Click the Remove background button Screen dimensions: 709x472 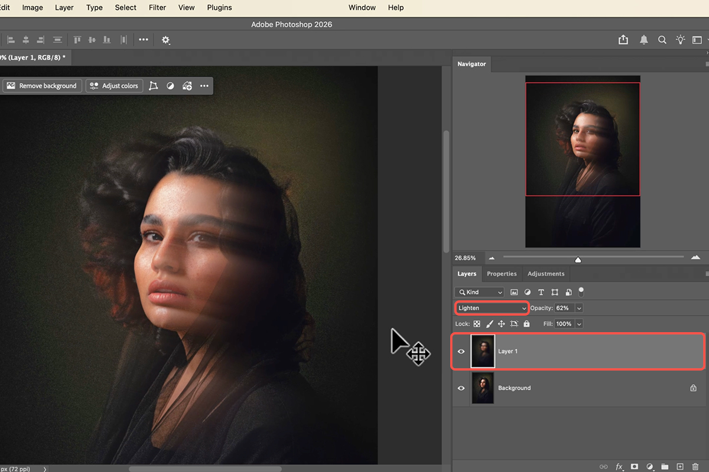click(42, 86)
